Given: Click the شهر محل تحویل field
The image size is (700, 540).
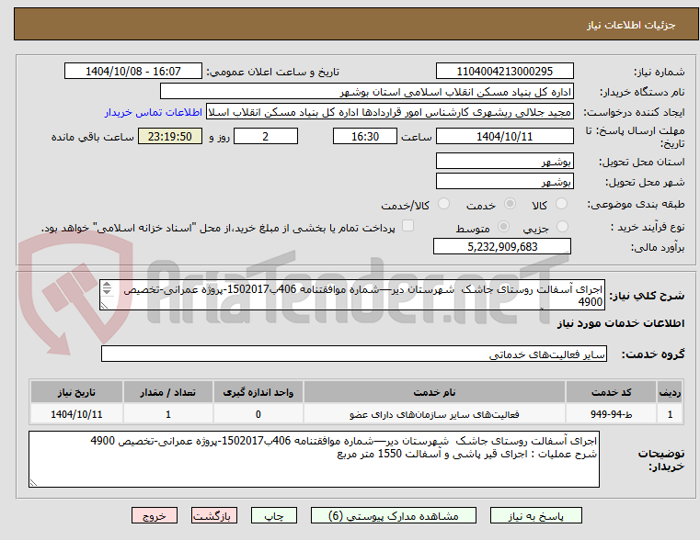Looking at the screenshot, I should point(504,182).
